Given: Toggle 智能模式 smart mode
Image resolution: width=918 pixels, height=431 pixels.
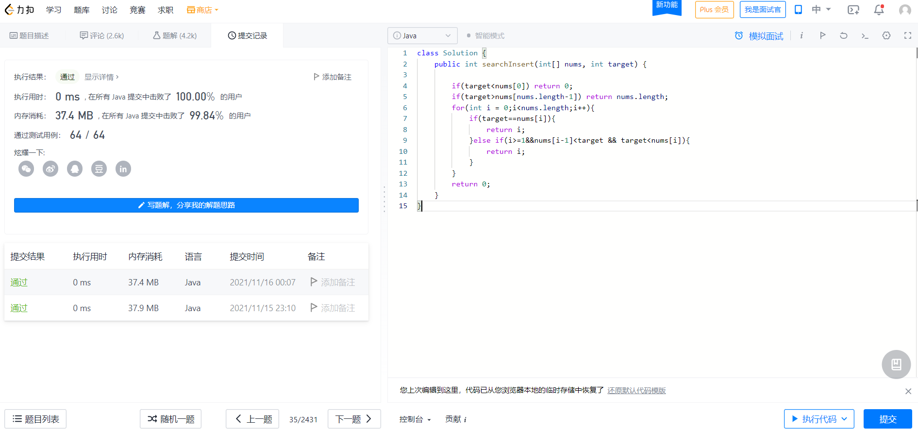Looking at the screenshot, I should pos(485,35).
